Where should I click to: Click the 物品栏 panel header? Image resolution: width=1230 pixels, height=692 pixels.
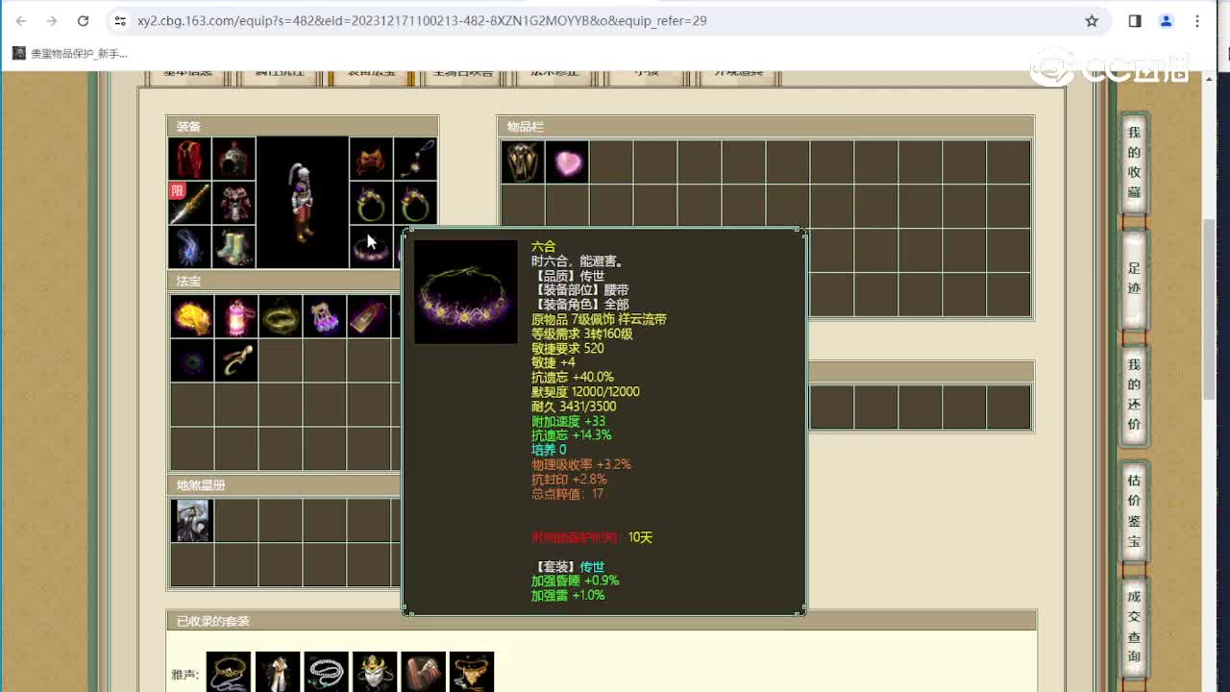[766, 127]
